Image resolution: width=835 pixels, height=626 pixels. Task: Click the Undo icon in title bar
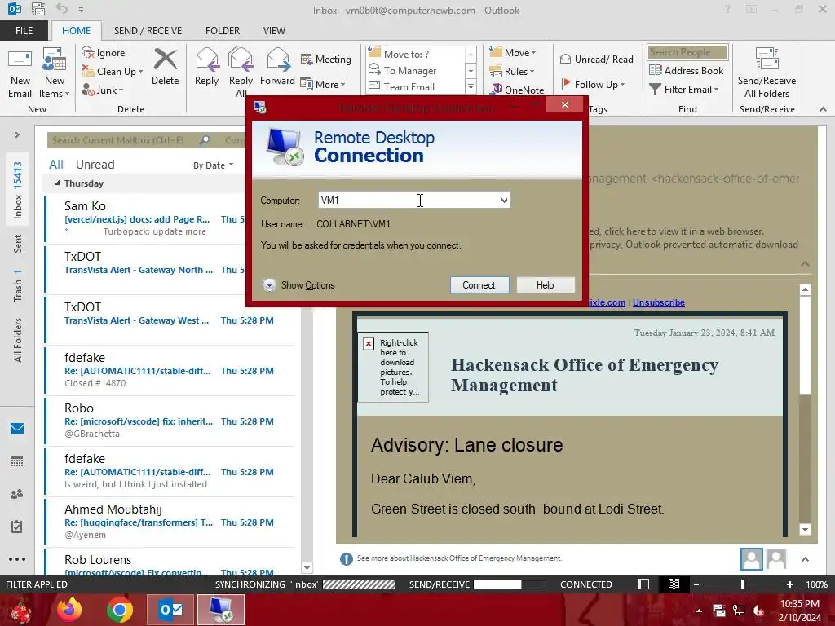62,9
